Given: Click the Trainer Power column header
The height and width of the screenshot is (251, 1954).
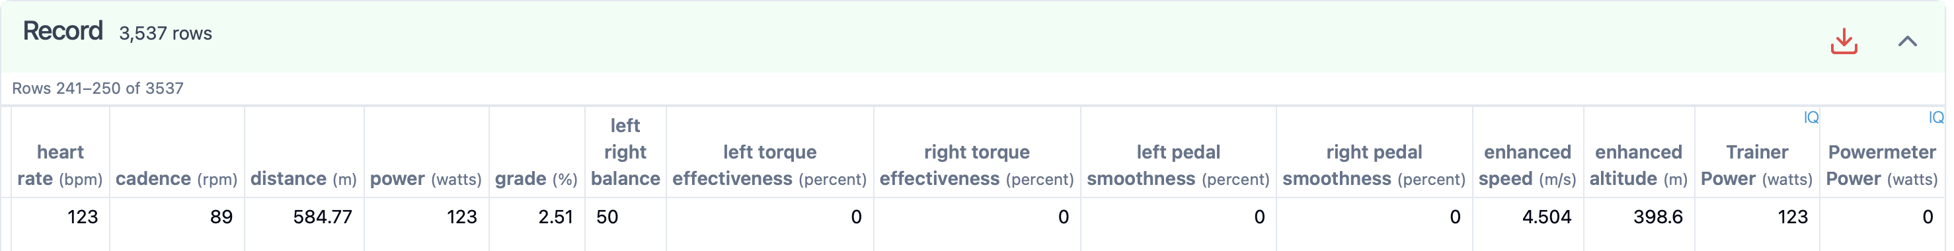Looking at the screenshot, I should coord(1757,165).
